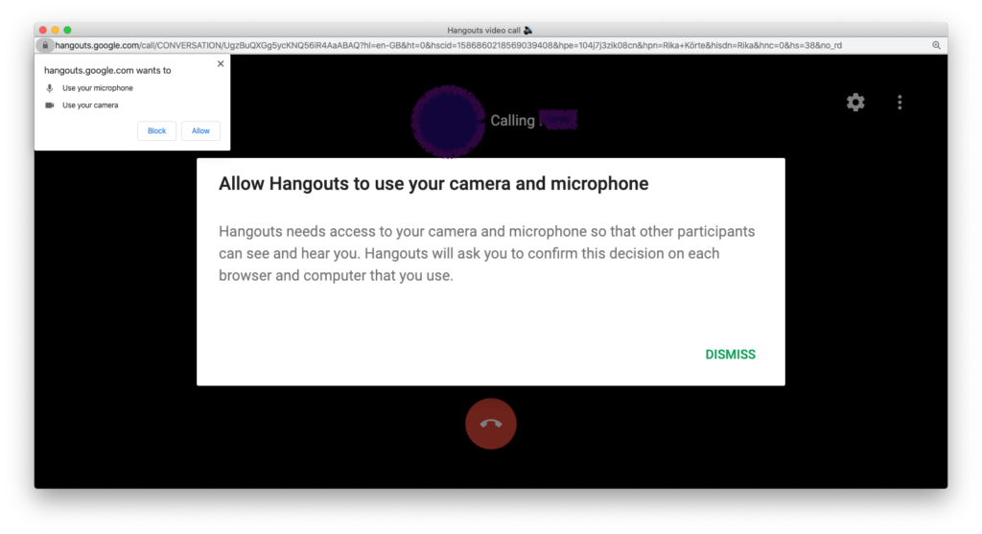This screenshot has width=982, height=534.
Task: Click the 'Calling' status text
Action: click(512, 121)
